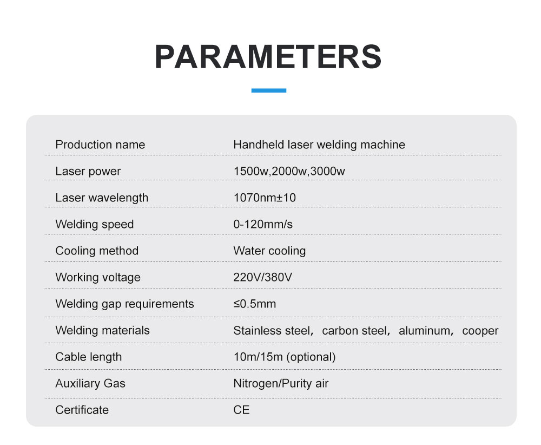This screenshot has width=541, height=445.
Task: Click the '0-120mm/s' value
Action: 263,224
